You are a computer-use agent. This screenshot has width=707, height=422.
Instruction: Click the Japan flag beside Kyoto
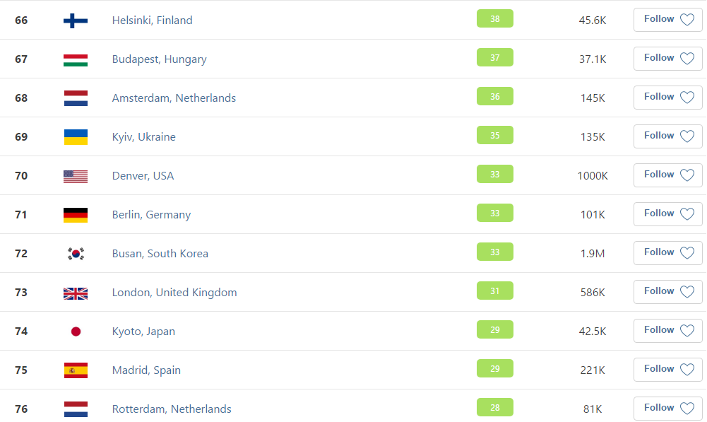click(x=76, y=332)
